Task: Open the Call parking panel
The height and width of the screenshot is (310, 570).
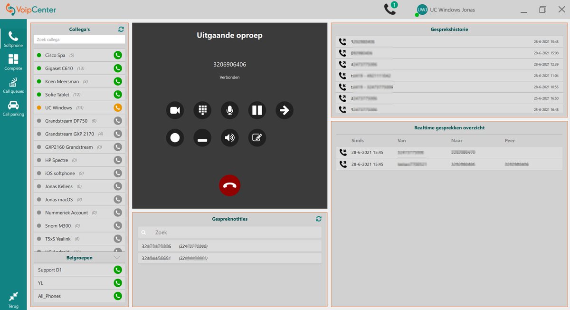Action: point(13,108)
